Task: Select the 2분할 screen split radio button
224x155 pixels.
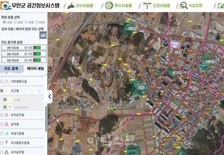Action: pyautogui.click(x=15, y=22)
